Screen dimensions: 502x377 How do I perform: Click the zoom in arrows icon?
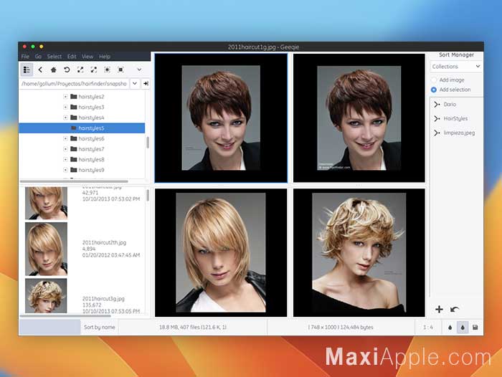point(80,70)
